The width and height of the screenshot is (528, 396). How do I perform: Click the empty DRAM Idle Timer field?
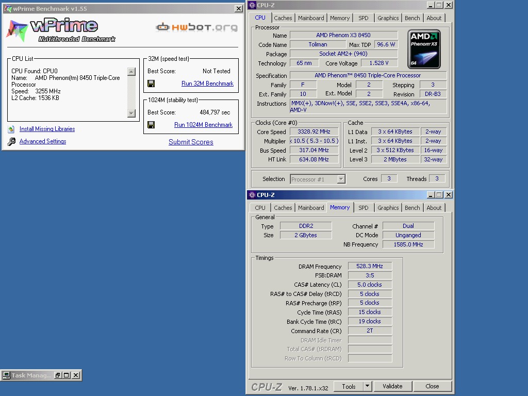coord(370,340)
